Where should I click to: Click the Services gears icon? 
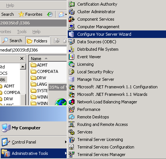(x=72, y=132)
